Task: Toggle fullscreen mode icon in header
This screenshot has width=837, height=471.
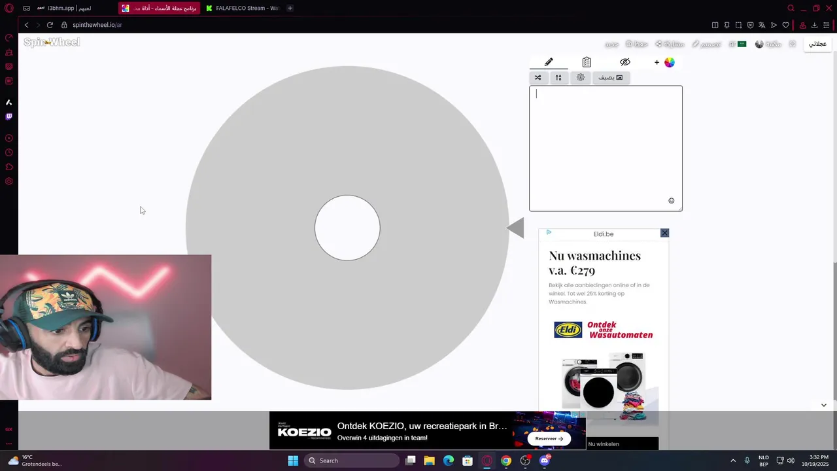Action: (x=792, y=44)
